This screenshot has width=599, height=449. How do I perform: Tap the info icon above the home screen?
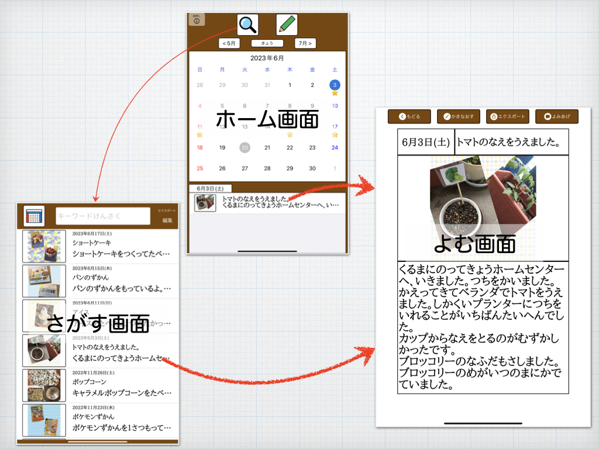197,22
